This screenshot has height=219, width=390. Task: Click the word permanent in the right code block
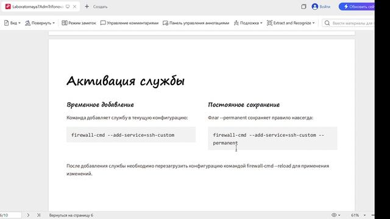(225, 143)
